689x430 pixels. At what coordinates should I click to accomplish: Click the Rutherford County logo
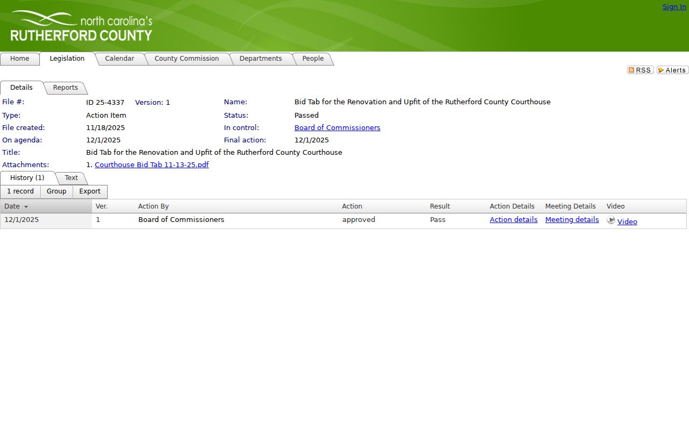(81, 26)
